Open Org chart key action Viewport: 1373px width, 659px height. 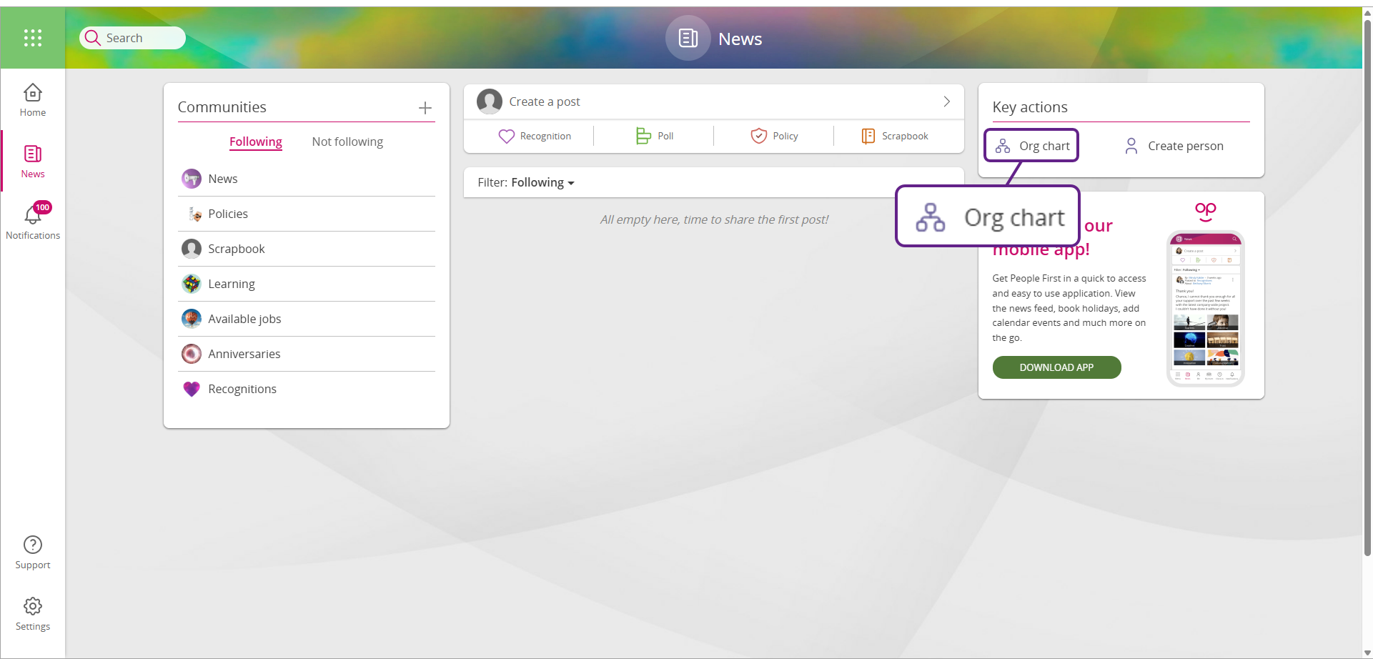pyautogui.click(x=1031, y=146)
